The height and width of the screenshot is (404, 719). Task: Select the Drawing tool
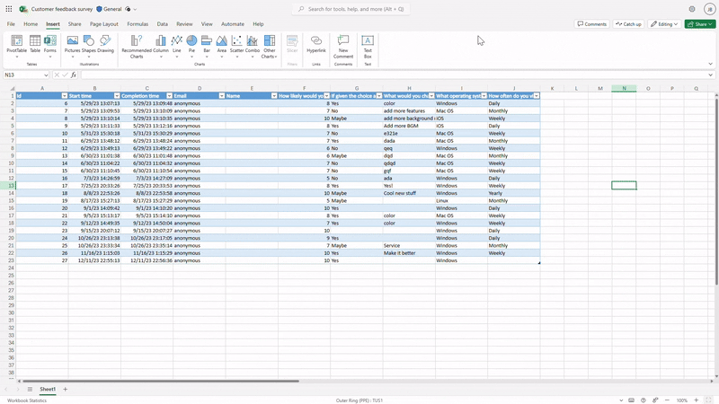105,46
